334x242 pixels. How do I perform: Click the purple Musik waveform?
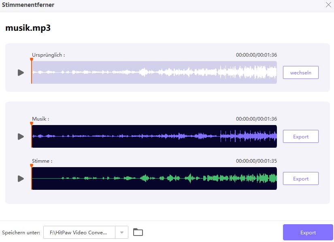pos(154,136)
